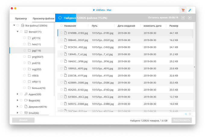Expand the Документ(8074) category
The image size is (205, 137).
(17, 107)
